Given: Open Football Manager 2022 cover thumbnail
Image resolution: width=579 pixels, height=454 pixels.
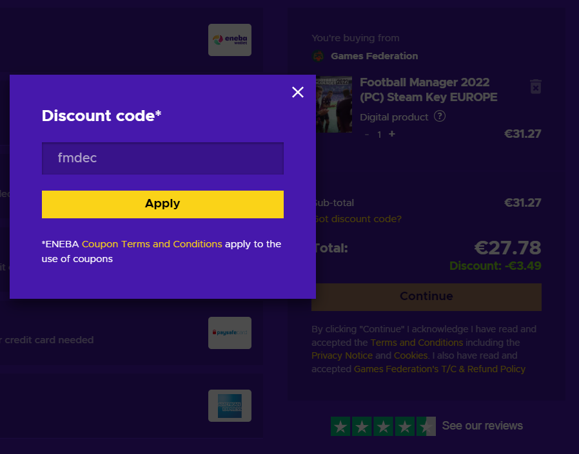Looking at the screenshot, I should coord(334,104).
